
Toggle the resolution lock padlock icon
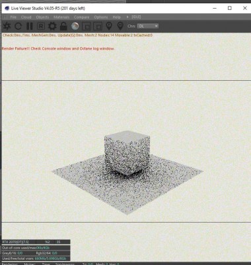(x=63, y=26)
